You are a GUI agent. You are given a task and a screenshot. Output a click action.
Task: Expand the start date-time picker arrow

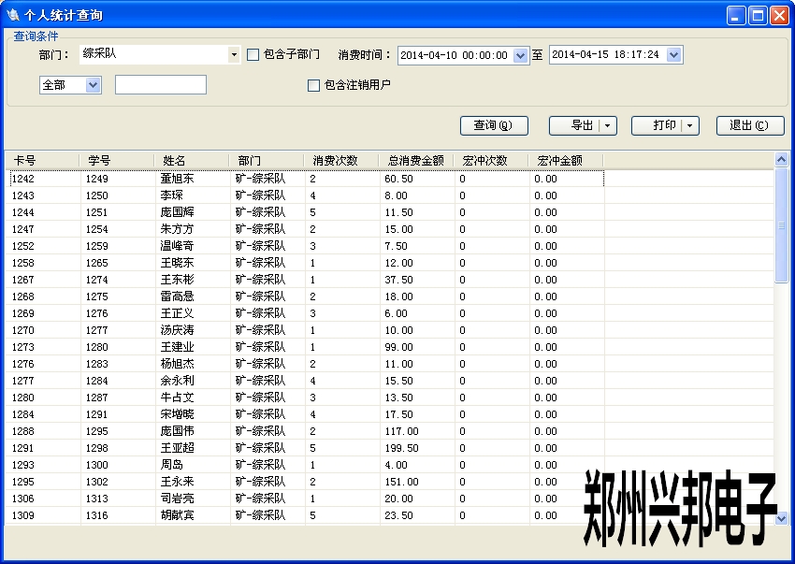click(x=520, y=55)
